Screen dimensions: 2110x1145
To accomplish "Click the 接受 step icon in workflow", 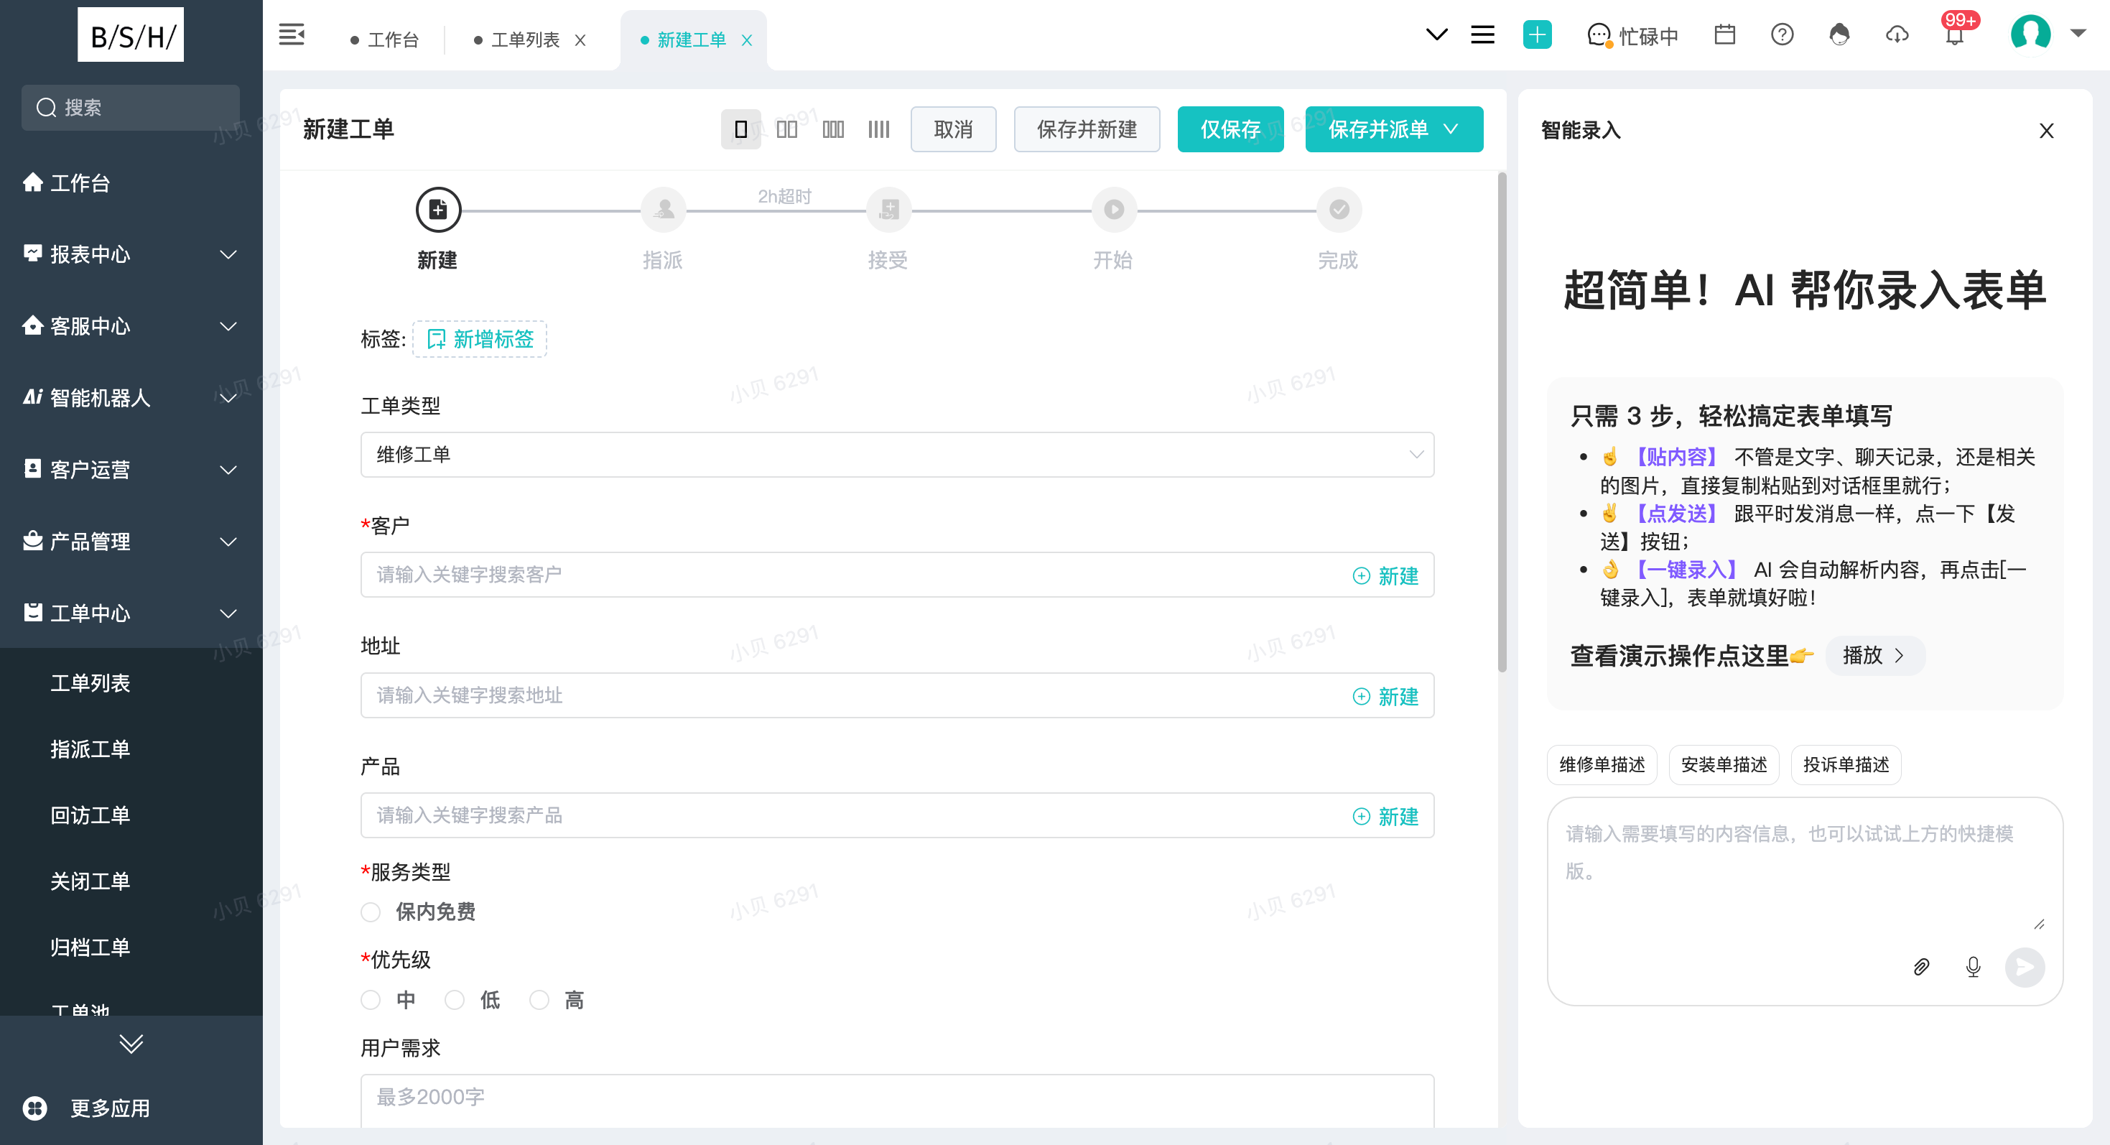I will click(888, 210).
